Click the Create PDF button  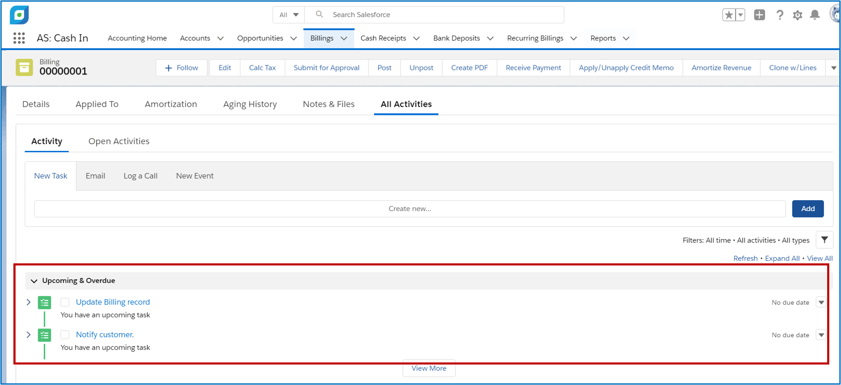[470, 68]
